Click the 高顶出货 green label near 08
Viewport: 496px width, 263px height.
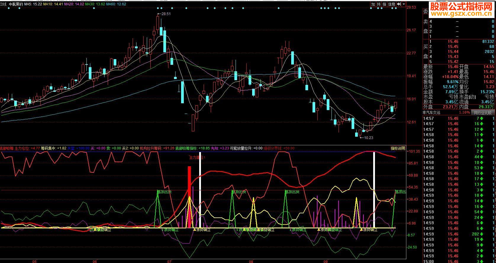239,192
